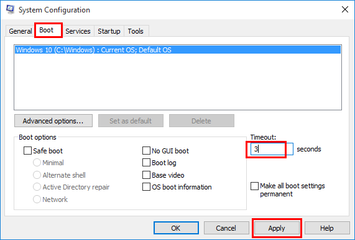355x240 pixels.
Task: Cancel the configuration changes
Action: click(x=226, y=228)
